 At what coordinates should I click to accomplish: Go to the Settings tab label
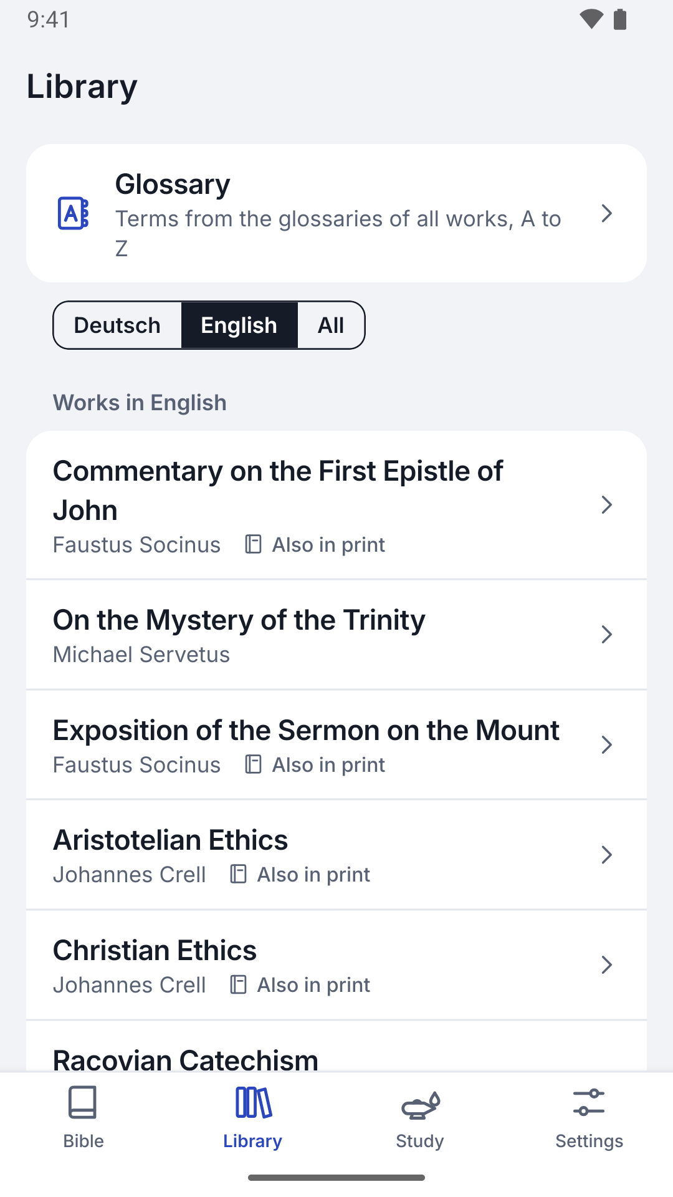click(589, 1141)
